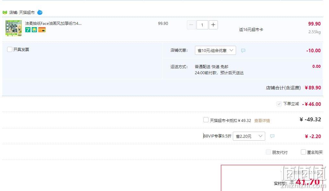Increase quantity with the plus button
This screenshot has height=191, width=329.
point(213,25)
